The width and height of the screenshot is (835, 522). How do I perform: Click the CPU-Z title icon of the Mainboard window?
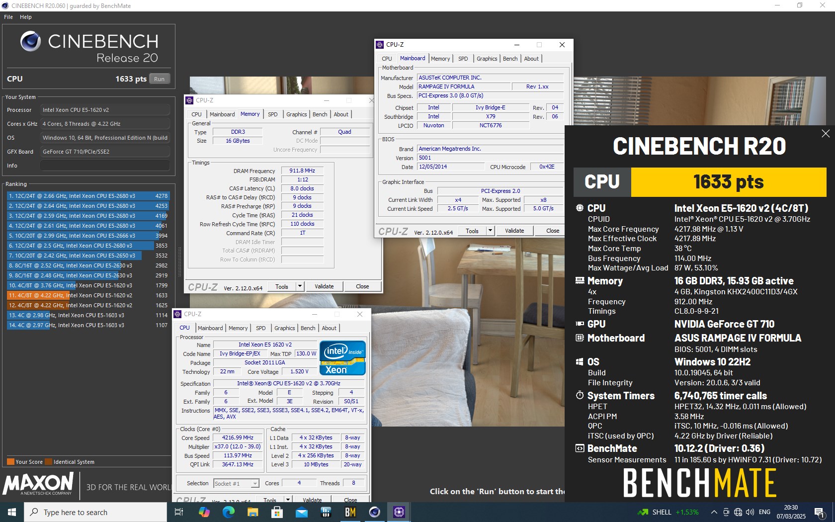tap(380, 45)
